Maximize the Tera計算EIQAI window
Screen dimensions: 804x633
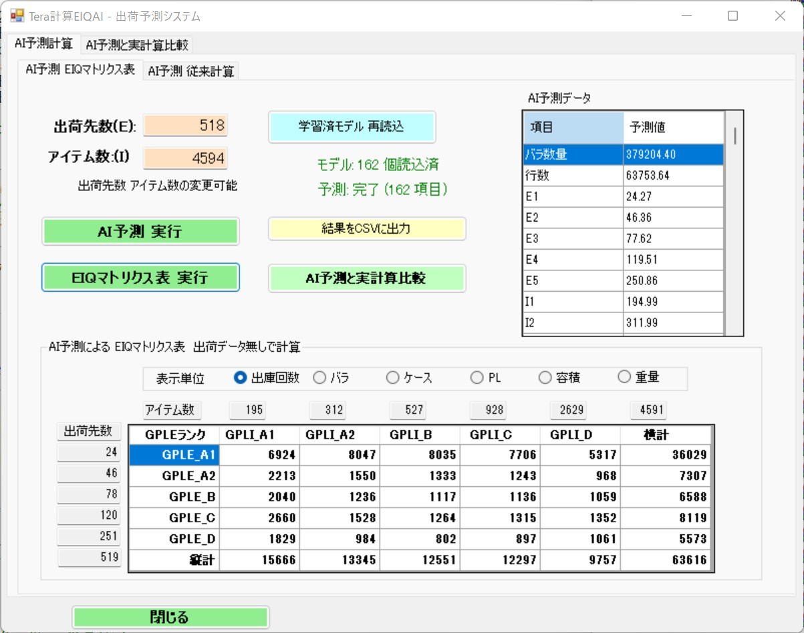(733, 16)
